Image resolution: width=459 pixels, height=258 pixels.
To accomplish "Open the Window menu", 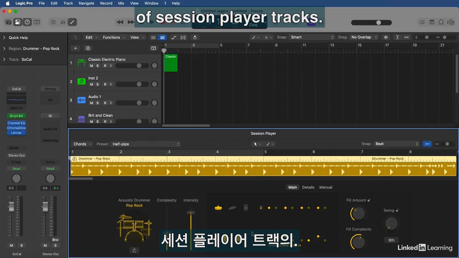I will click(x=151, y=3).
